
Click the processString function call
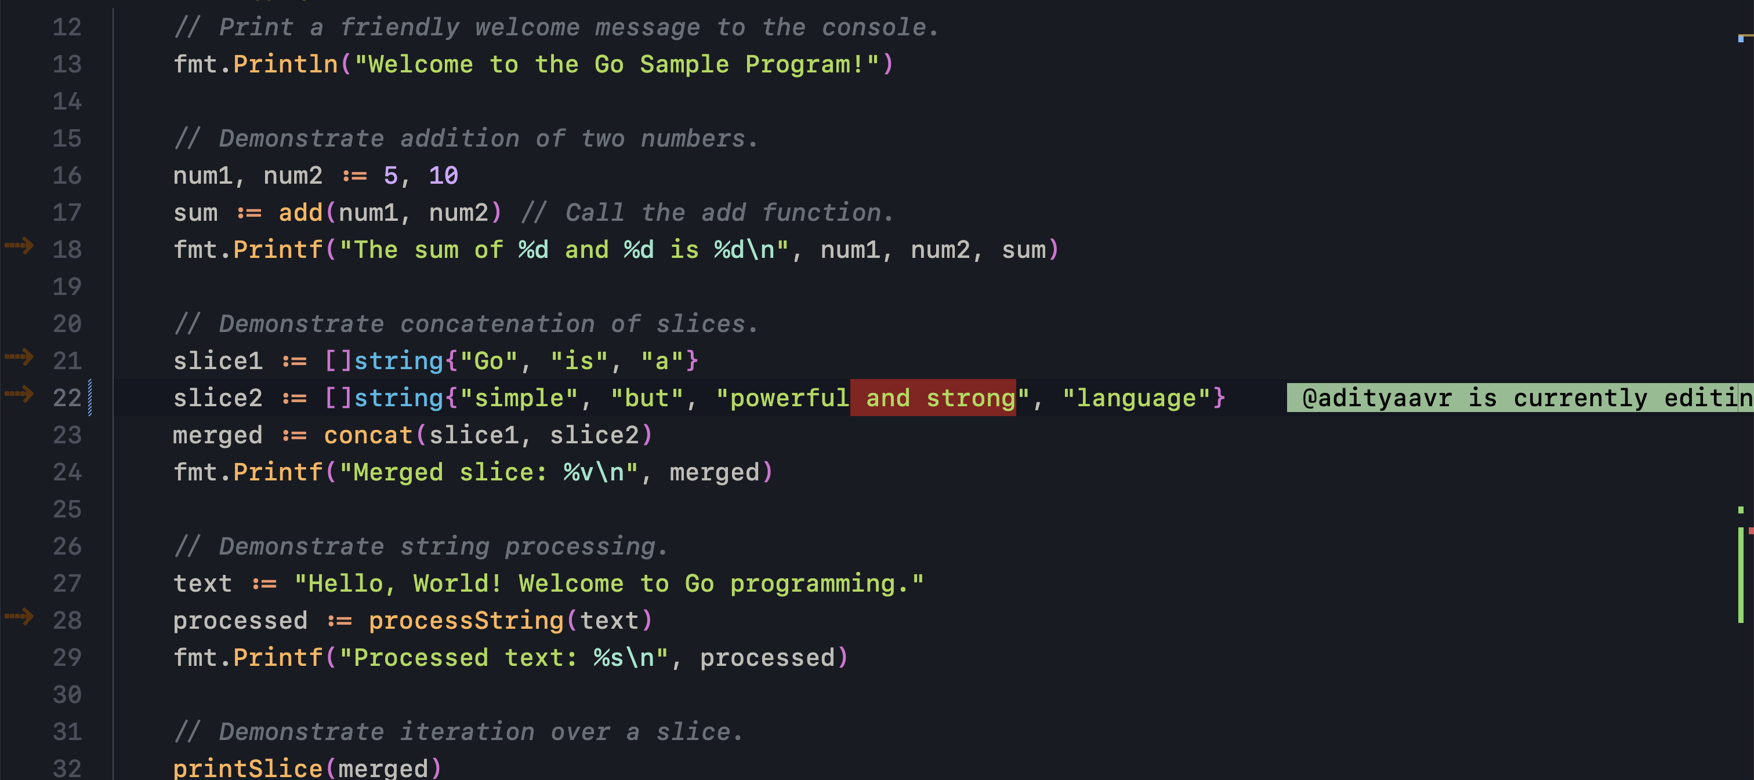(466, 620)
